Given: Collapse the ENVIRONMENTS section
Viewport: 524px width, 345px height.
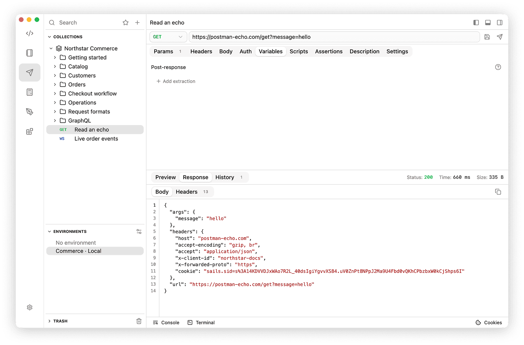Looking at the screenshot, I should tap(49, 232).
